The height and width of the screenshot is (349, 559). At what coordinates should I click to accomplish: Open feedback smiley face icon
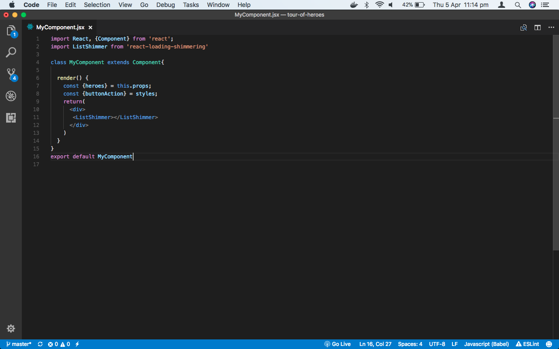pyautogui.click(x=549, y=344)
